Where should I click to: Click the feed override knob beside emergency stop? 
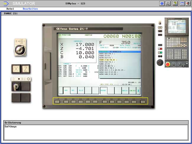[x=174, y=64]
